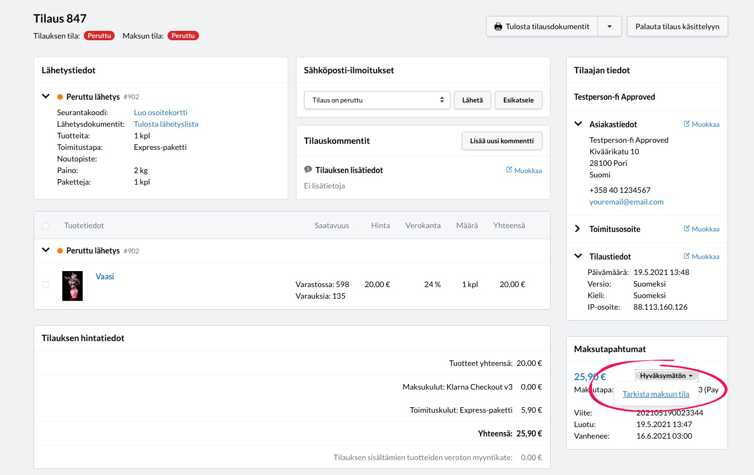Image resolution: width=754 pixels, height=475 pixels.
Task: Click the Tuotetiedot column header
Action: (84, 225)
